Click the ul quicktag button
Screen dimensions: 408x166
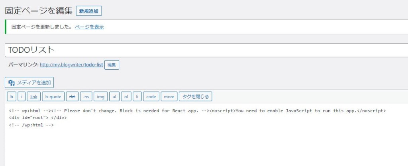pos(114,97)
